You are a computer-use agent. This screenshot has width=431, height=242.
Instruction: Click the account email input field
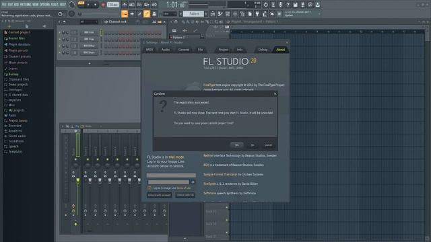pos(171,175)
